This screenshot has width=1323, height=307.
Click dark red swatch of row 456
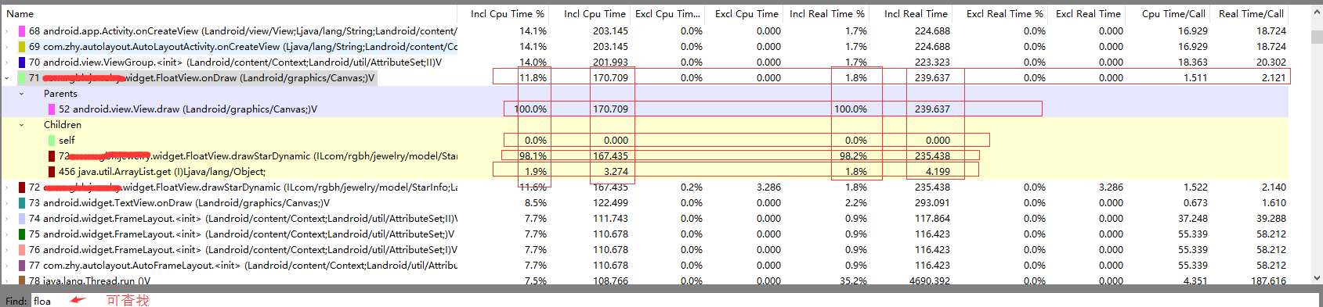(x=51, y=172)
